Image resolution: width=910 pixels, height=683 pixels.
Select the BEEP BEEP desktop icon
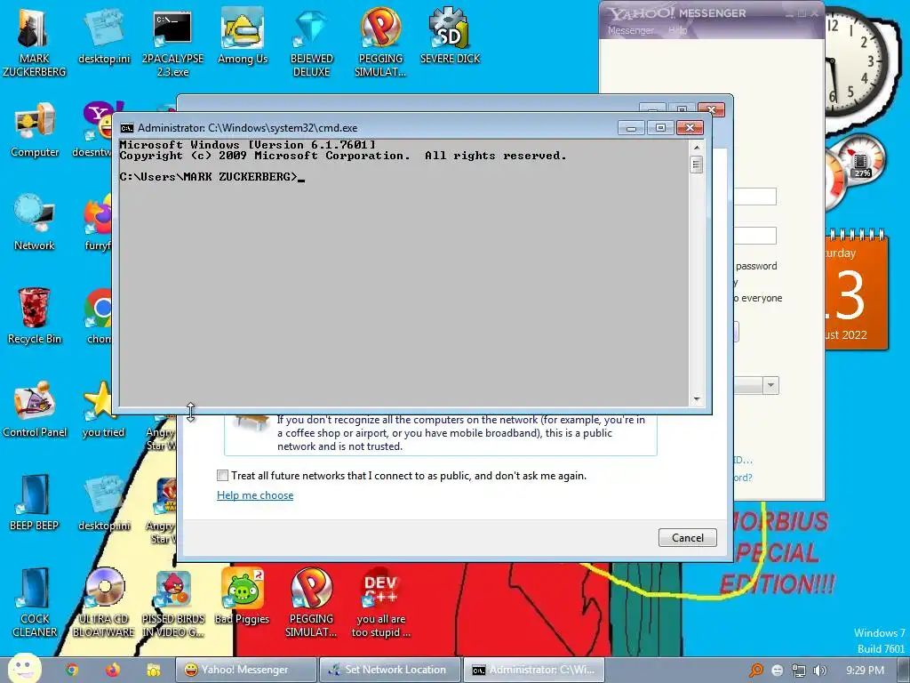[x=35, y=503]
